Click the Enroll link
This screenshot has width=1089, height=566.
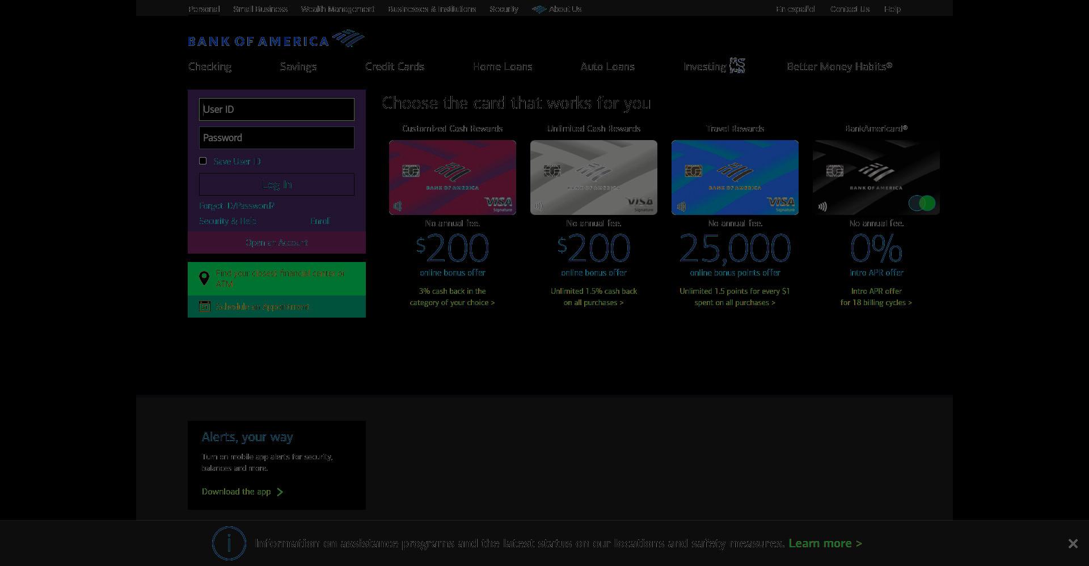pyautogui.click(x=320, y=221)
